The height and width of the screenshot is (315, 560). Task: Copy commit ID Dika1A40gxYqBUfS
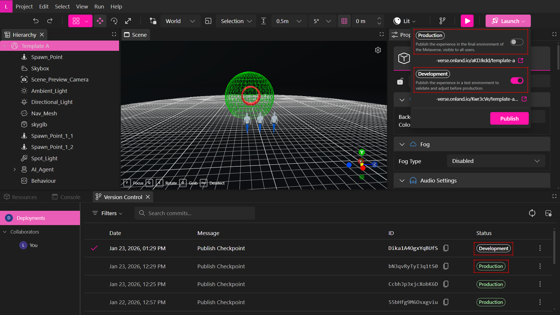pyautogui.click(x=446, y=248)
